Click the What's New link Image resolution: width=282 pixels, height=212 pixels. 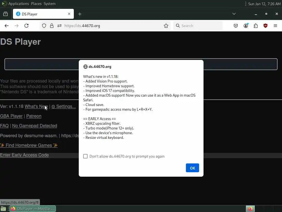(36, 106)
